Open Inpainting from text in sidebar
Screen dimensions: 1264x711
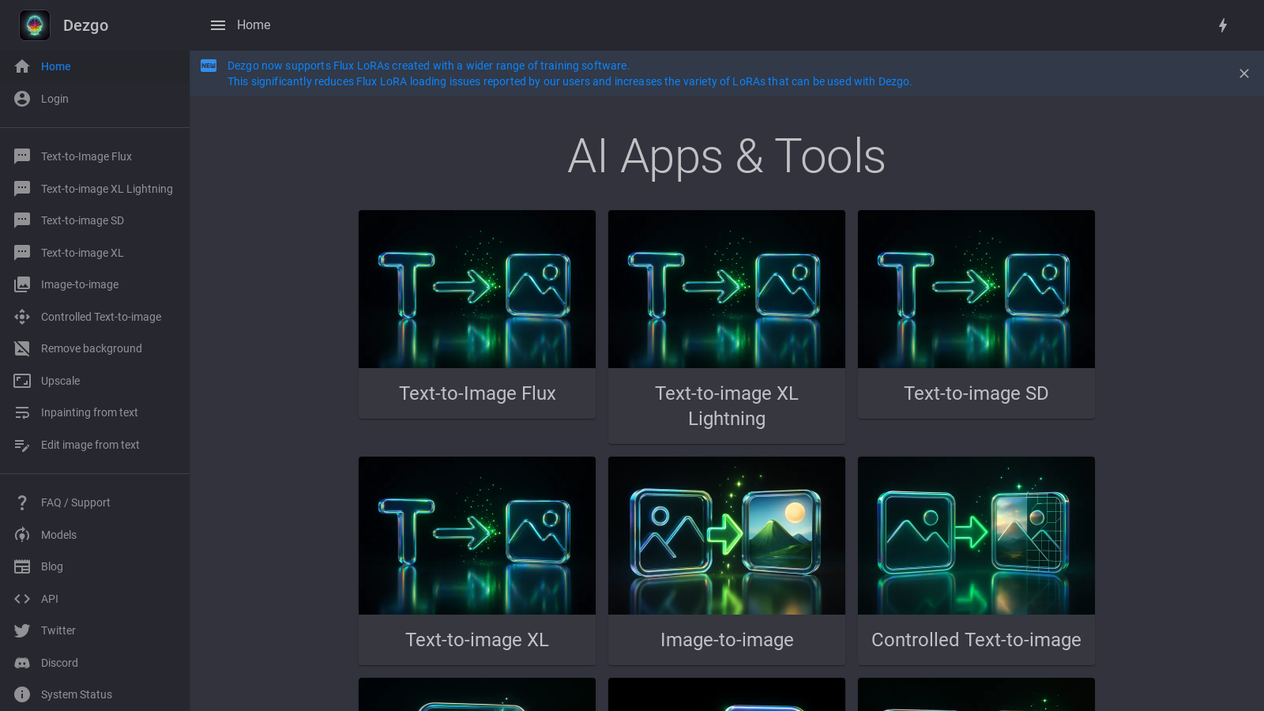pyautogui.click(x=89, y=412)
